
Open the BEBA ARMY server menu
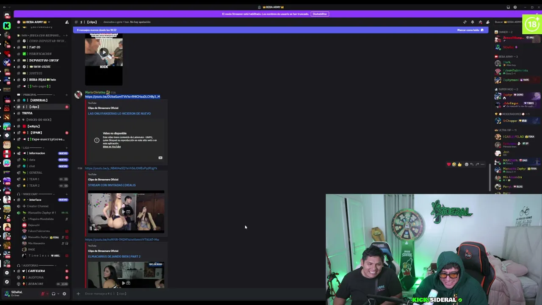36,22
